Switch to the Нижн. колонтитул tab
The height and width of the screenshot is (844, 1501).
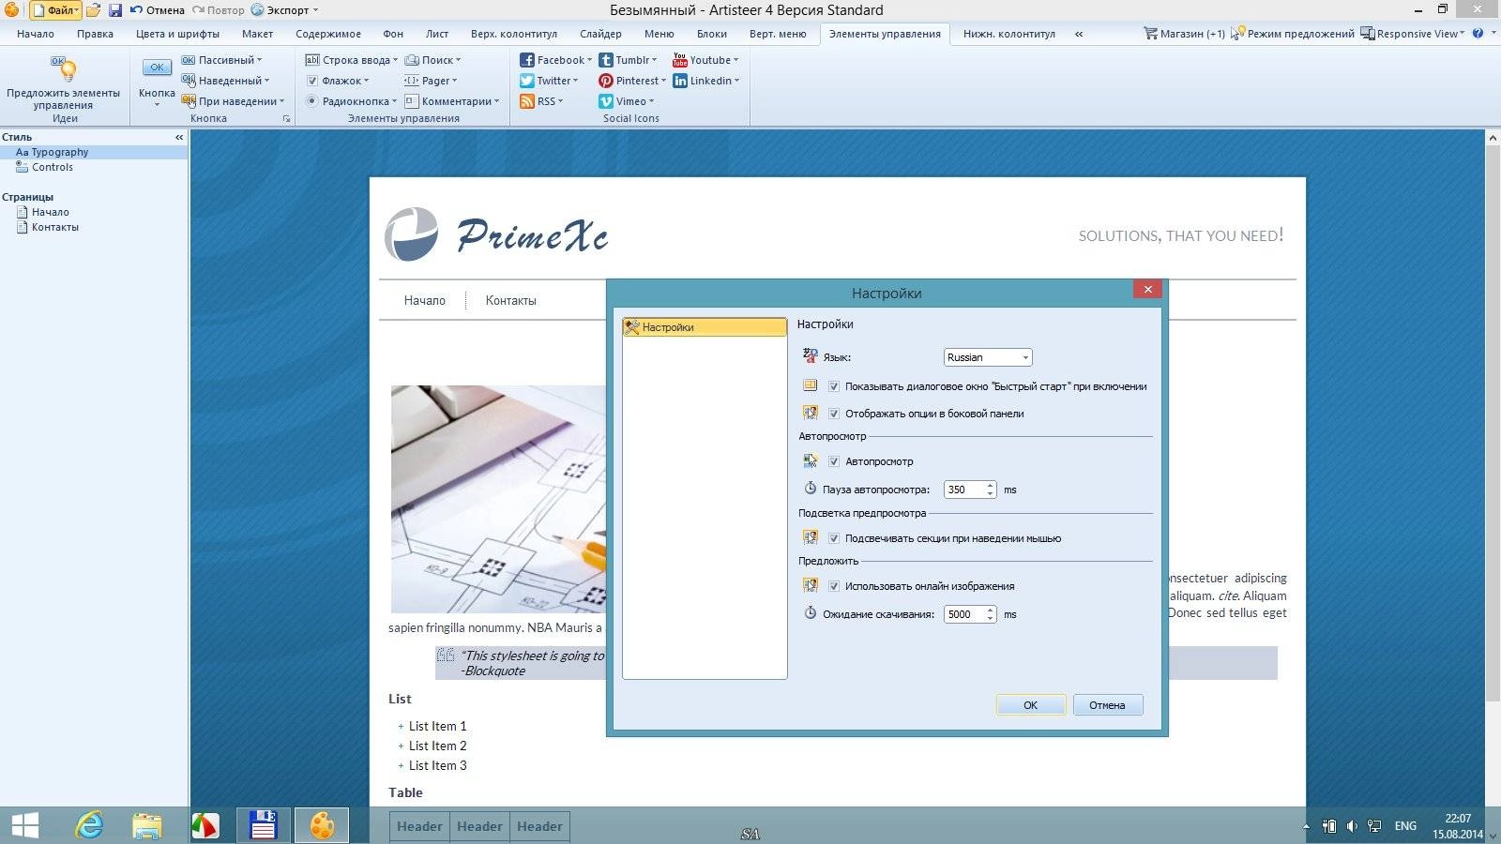point(1009,34)
